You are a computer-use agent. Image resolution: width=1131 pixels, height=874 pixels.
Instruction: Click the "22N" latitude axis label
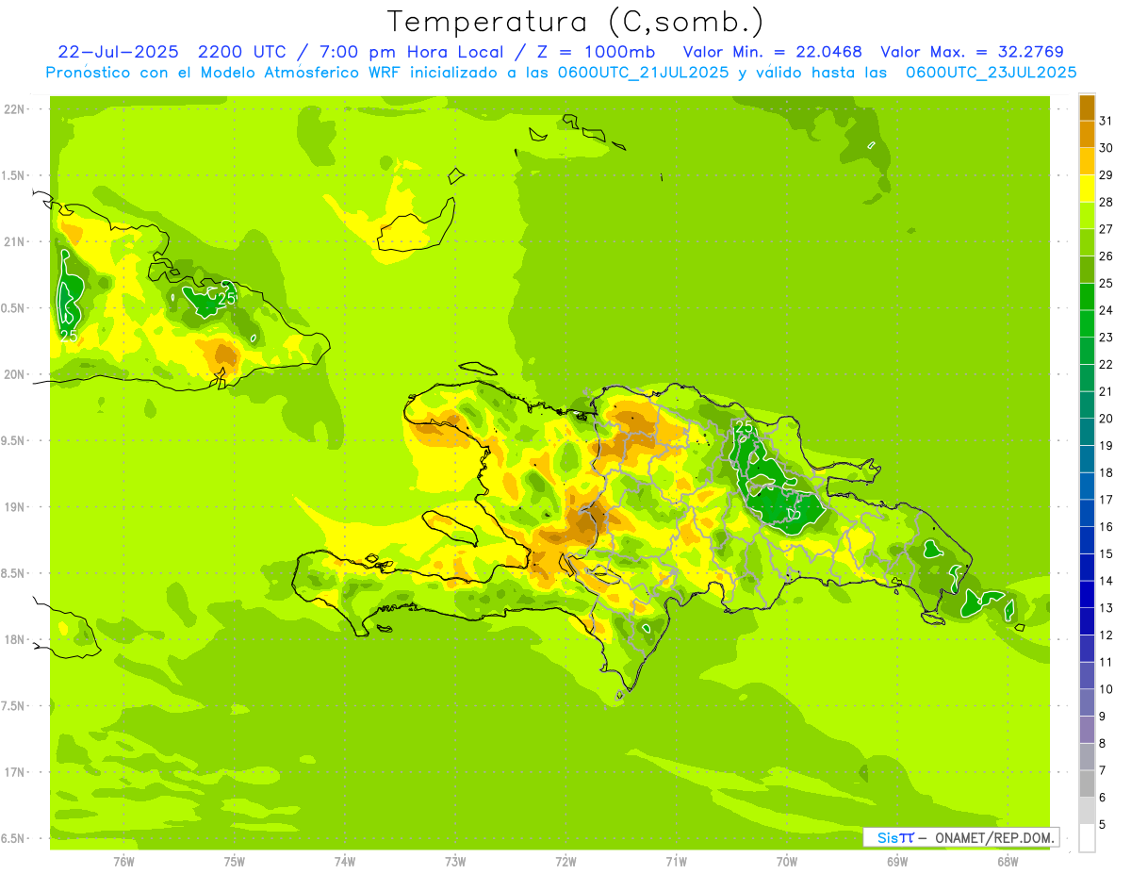(x=13, y=109)
